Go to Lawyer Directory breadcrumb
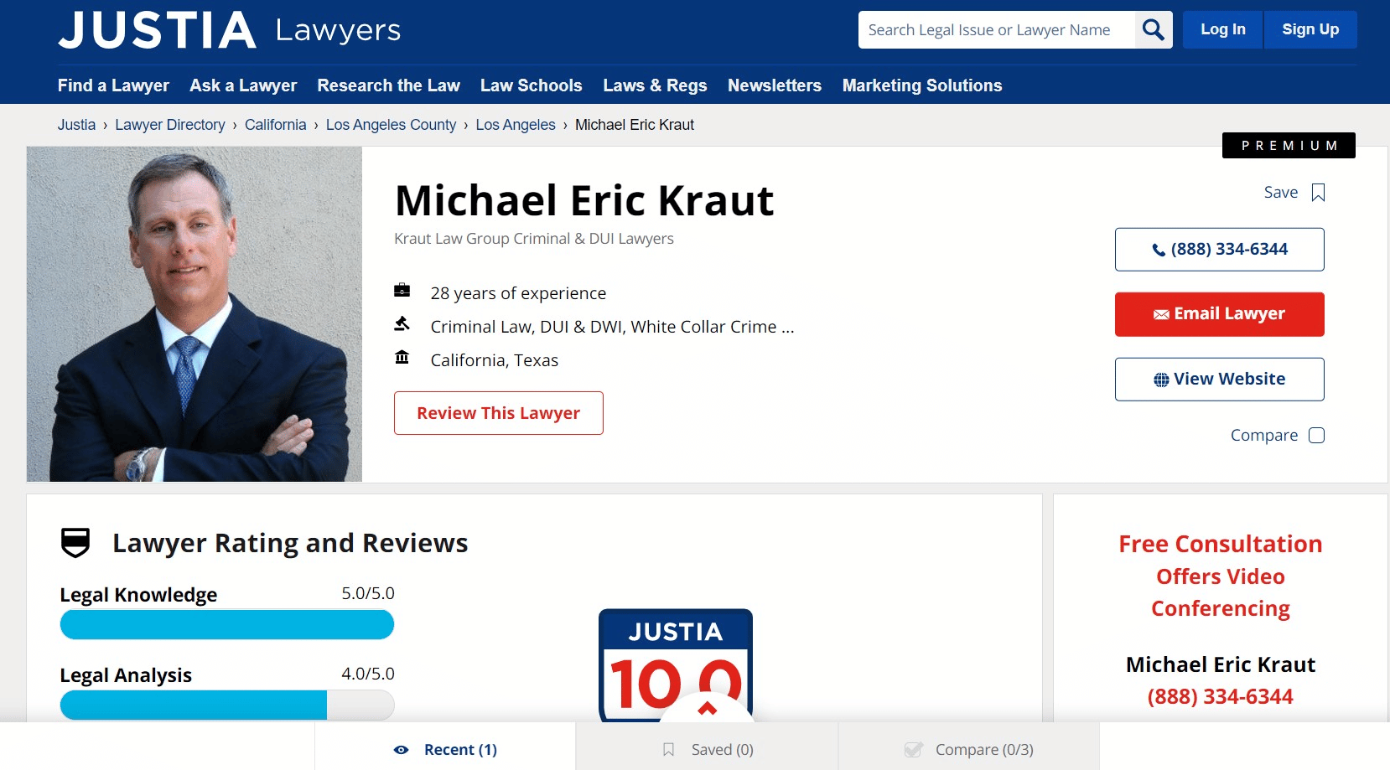The width and height of the screenshot is (1390, 770). (170, 125)
